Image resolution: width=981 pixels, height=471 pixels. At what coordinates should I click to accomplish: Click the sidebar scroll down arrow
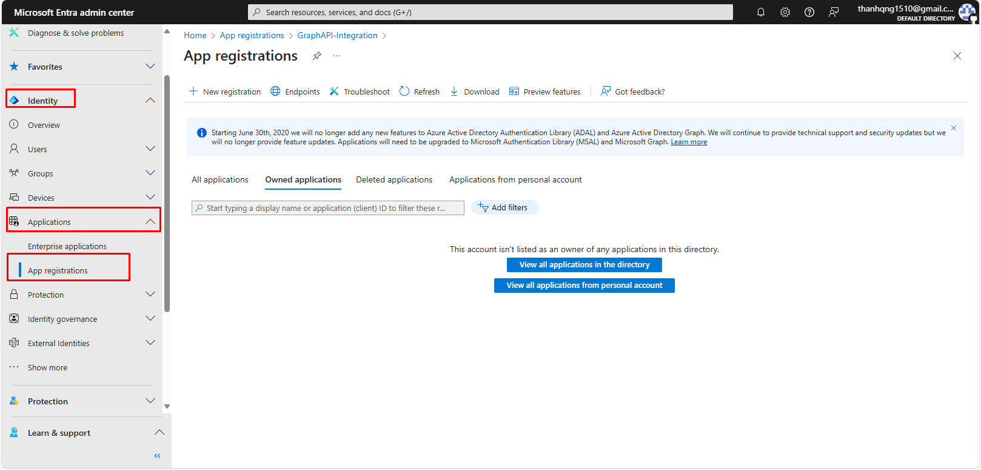167,407
